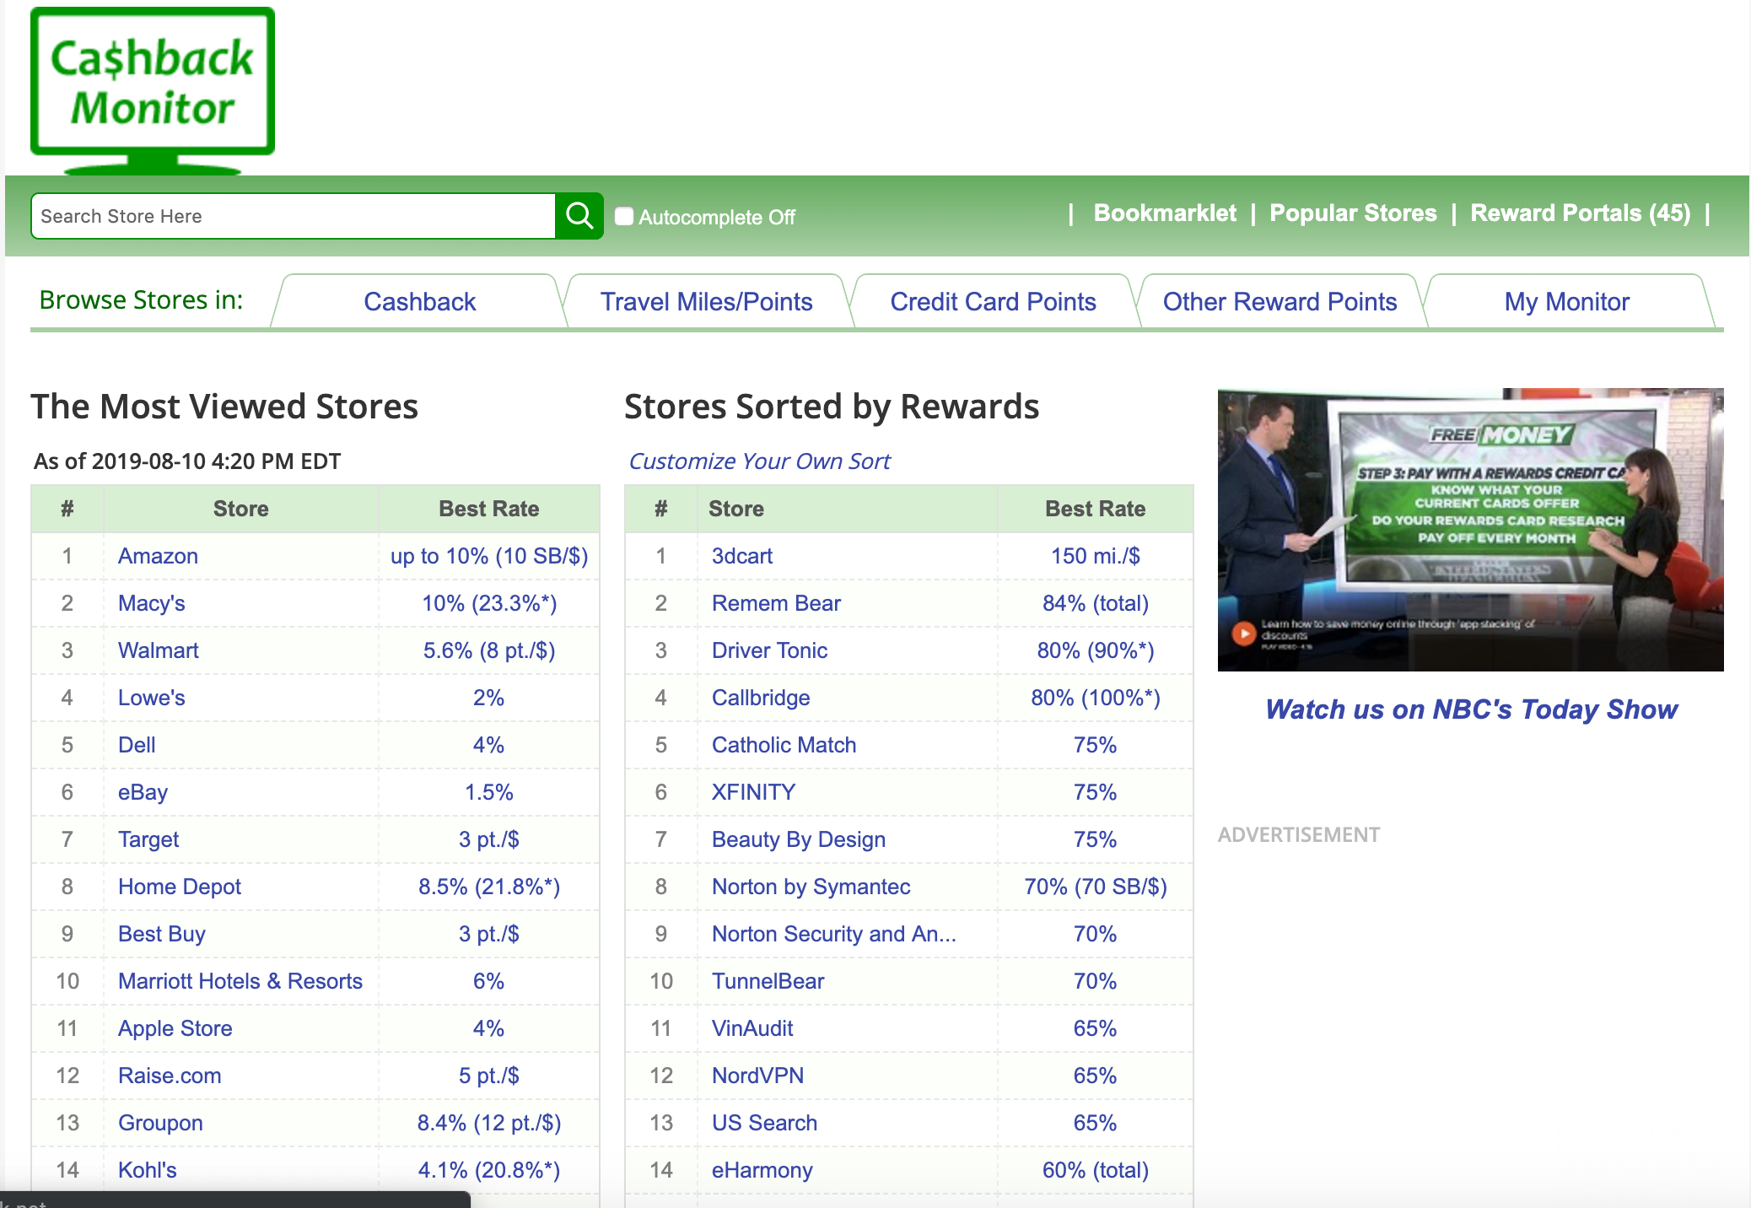Toggle the Autocomplete Off checkbox

(x=624, y=217)
